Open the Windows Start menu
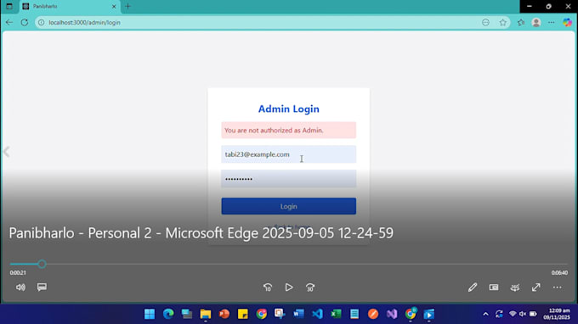This screenshot has height=324, width=578. point(150,314)
